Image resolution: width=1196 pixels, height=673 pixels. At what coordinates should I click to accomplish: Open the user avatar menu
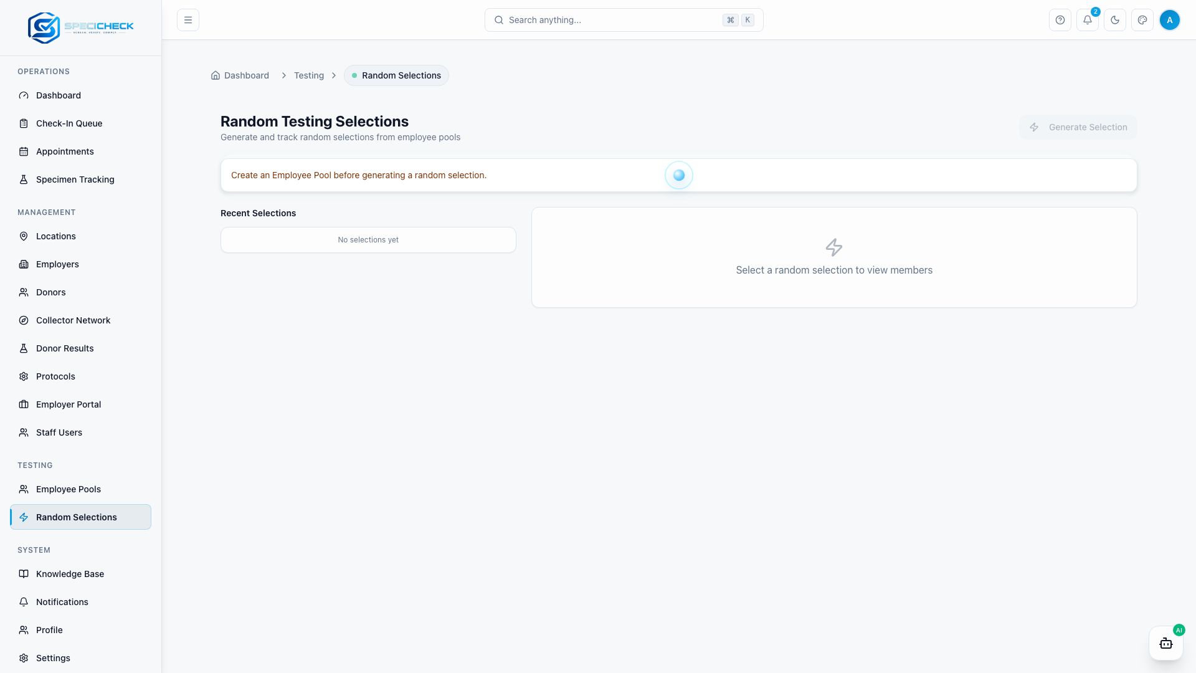click(x=1170, y=20)
